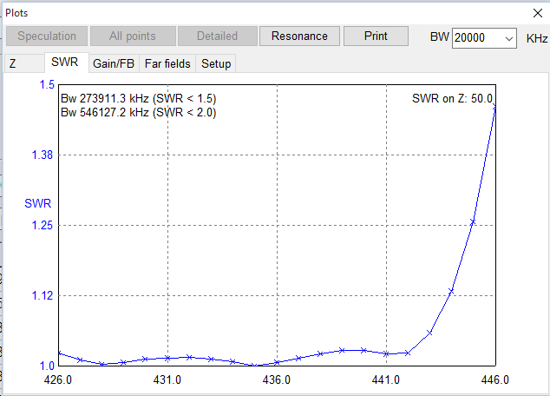Click the 'Bw 546127.2 kHz (SWR < 2.0)' text

(139, 112)
